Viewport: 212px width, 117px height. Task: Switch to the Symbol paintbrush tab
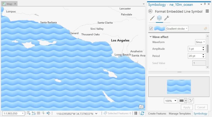point(152,18)
